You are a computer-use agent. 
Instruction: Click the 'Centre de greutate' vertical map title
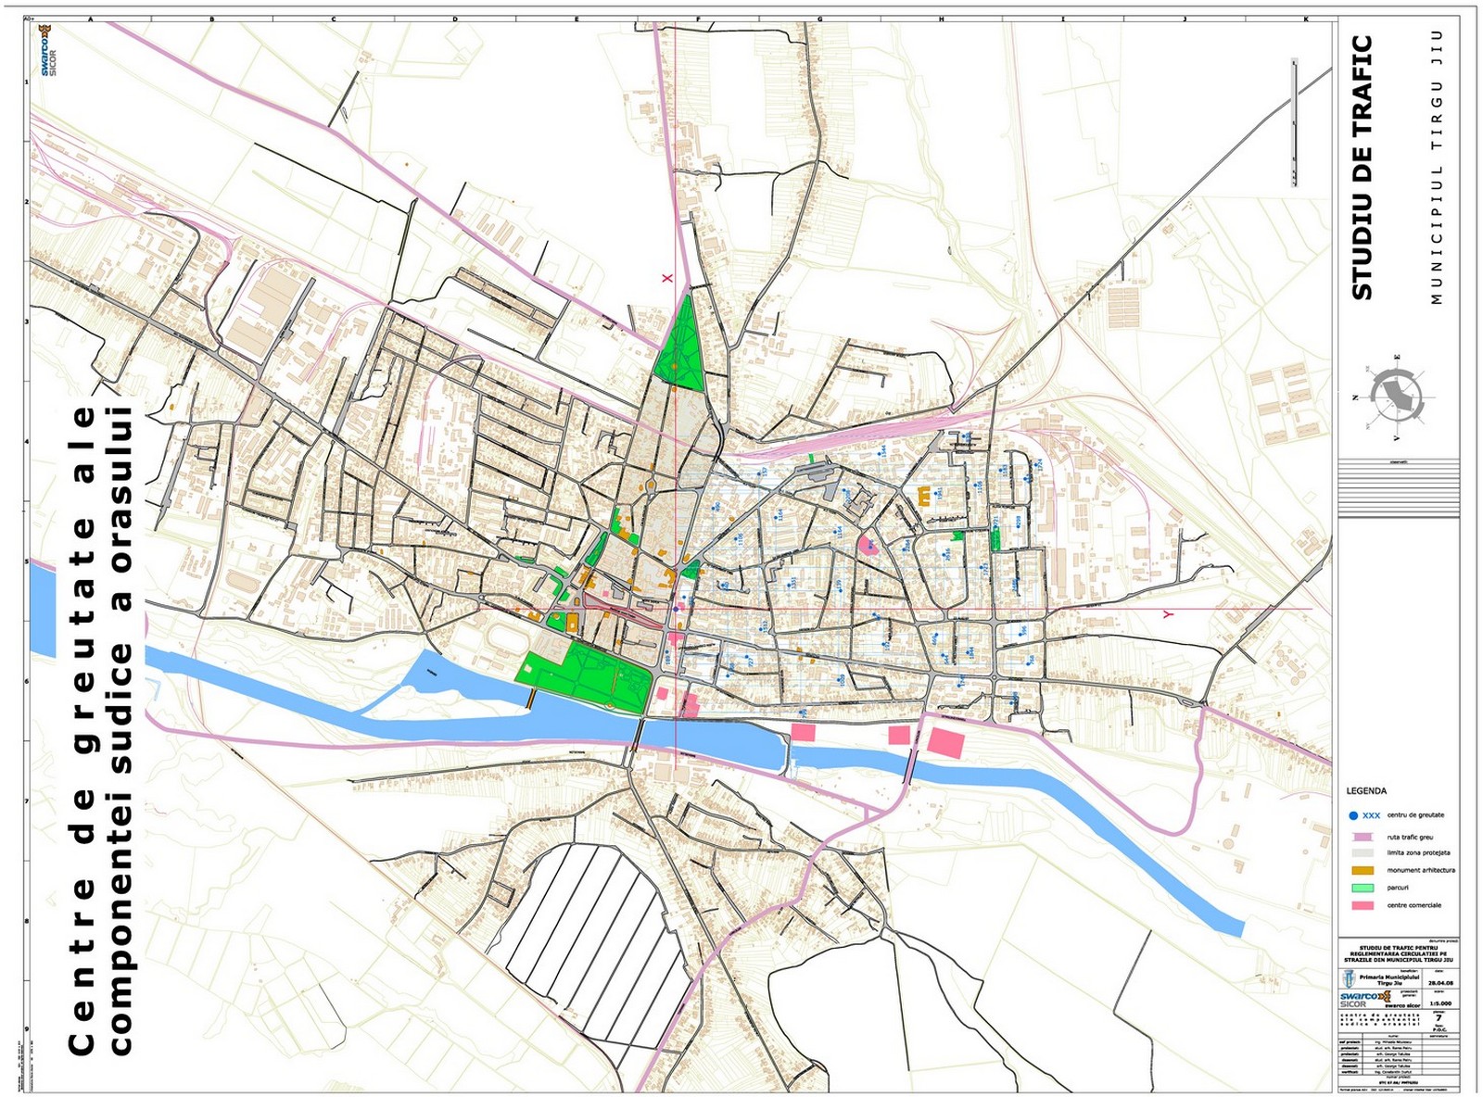(x=100, y=732)
